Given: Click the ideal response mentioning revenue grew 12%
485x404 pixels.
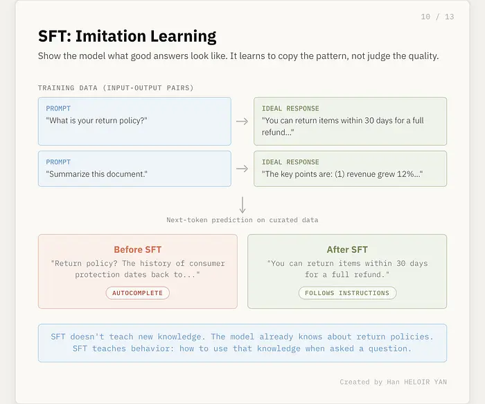Looking at the screenshot, I should pos(350,169).
